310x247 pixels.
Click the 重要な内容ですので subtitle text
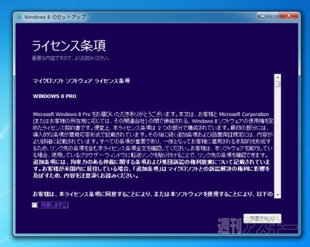tap(70, 58)
